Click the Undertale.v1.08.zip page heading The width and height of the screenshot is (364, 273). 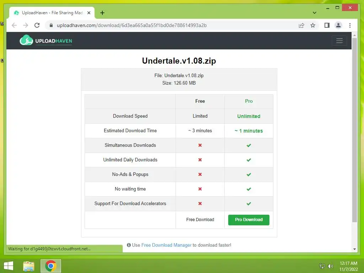tap(179, 61)
